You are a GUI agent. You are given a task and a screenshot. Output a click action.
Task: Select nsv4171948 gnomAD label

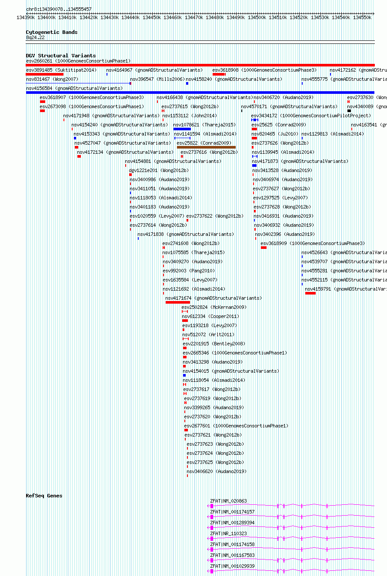[111, 116]
